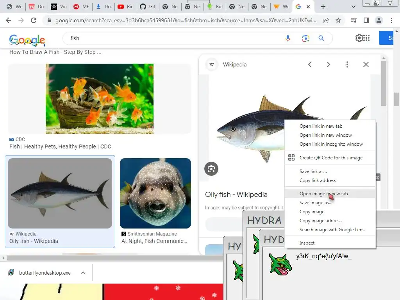The image size is (400, 300).
Task: Click the horizontal scrollbar above downloads bar
Action: 115,258
